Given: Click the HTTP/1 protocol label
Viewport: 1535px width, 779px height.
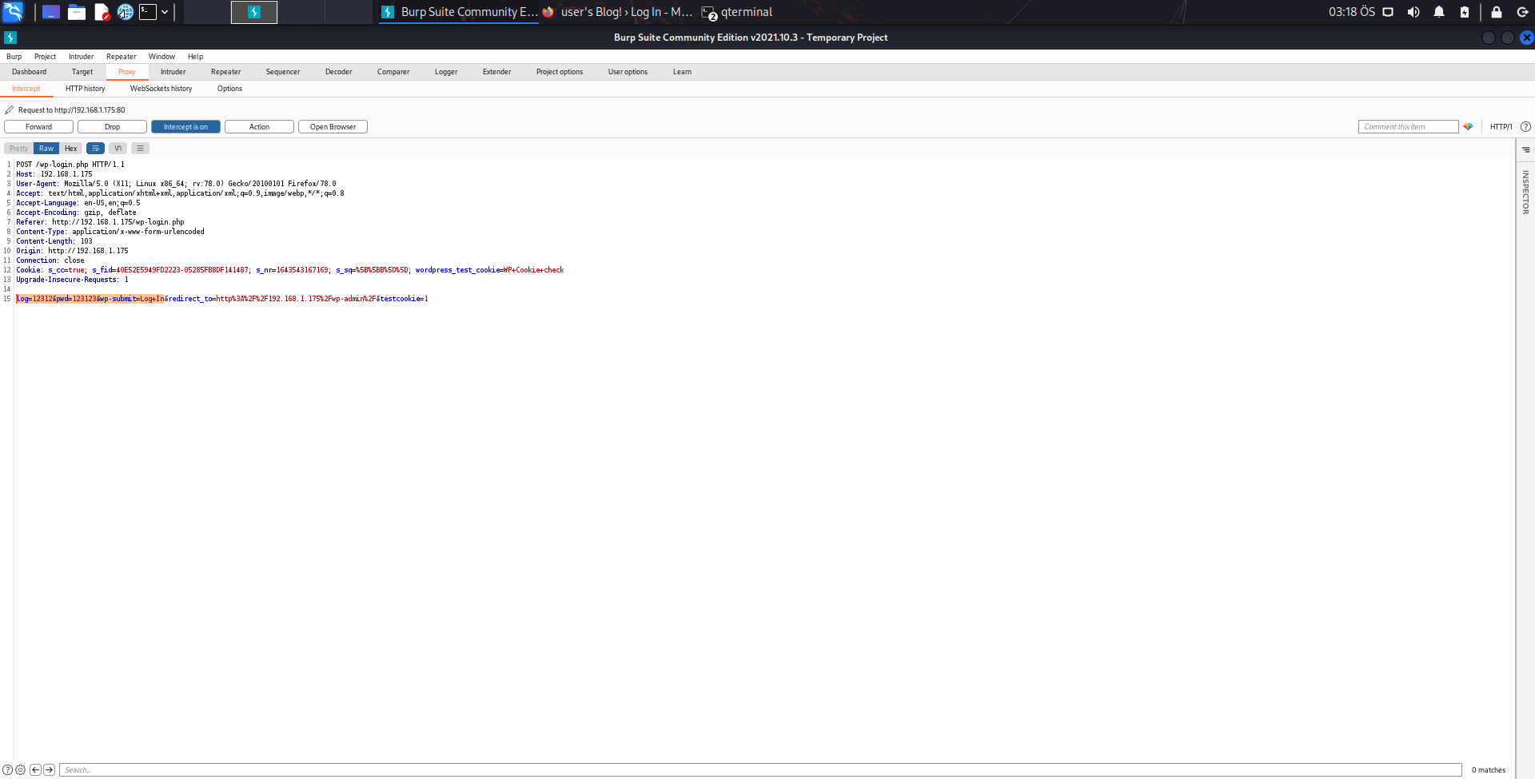Looking at the screenshot, I should point(1501,127).
